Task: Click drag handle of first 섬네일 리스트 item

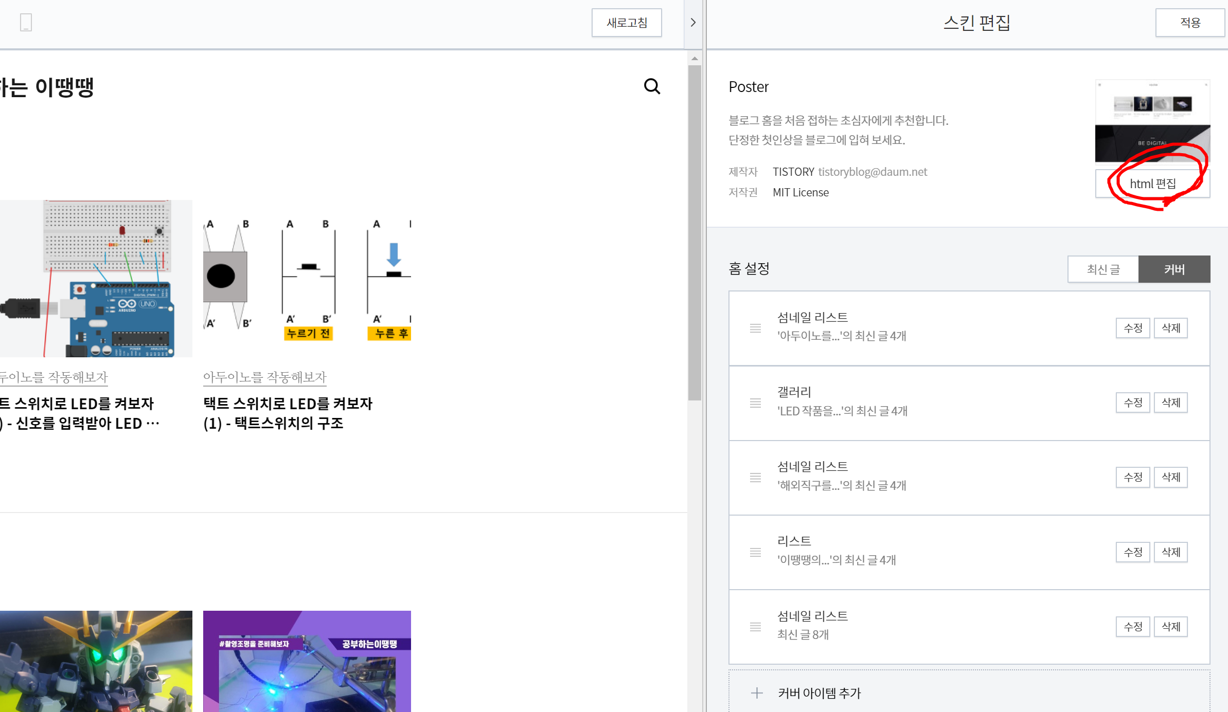Action: pyautogui.click(x=755, y=328)
